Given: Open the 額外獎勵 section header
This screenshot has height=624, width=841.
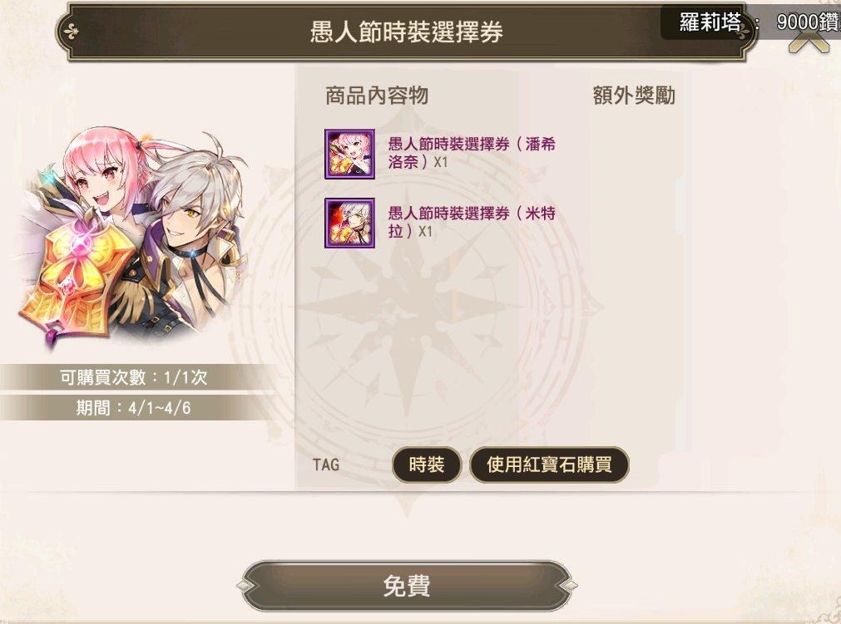Looking at the screenshot, I should [633, 96].
